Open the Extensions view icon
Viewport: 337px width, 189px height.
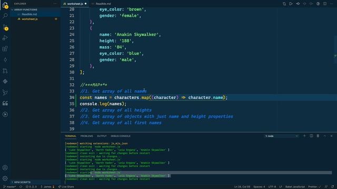(5, 49)
